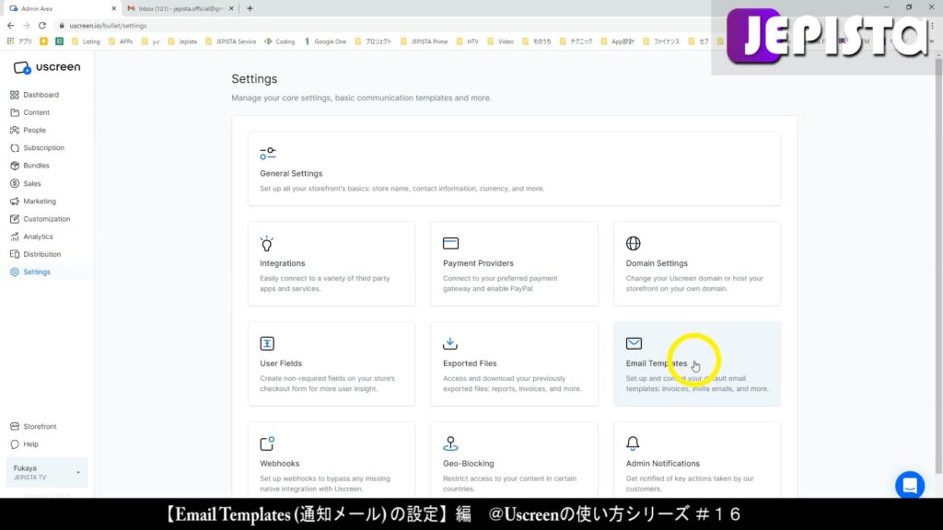This screenshot has width=943, height=530.
Task: Click the Uscreen logo
Action: tap(46, 67)
